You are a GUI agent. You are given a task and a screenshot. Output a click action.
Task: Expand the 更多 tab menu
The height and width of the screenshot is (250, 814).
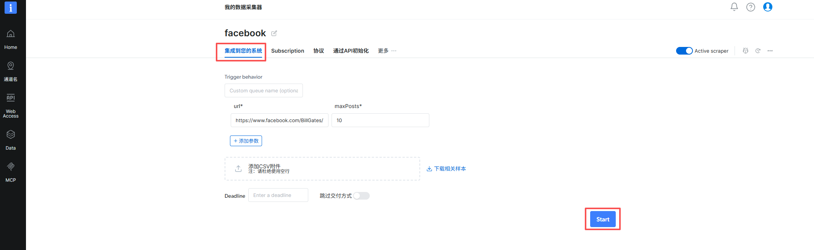(387, 51)
